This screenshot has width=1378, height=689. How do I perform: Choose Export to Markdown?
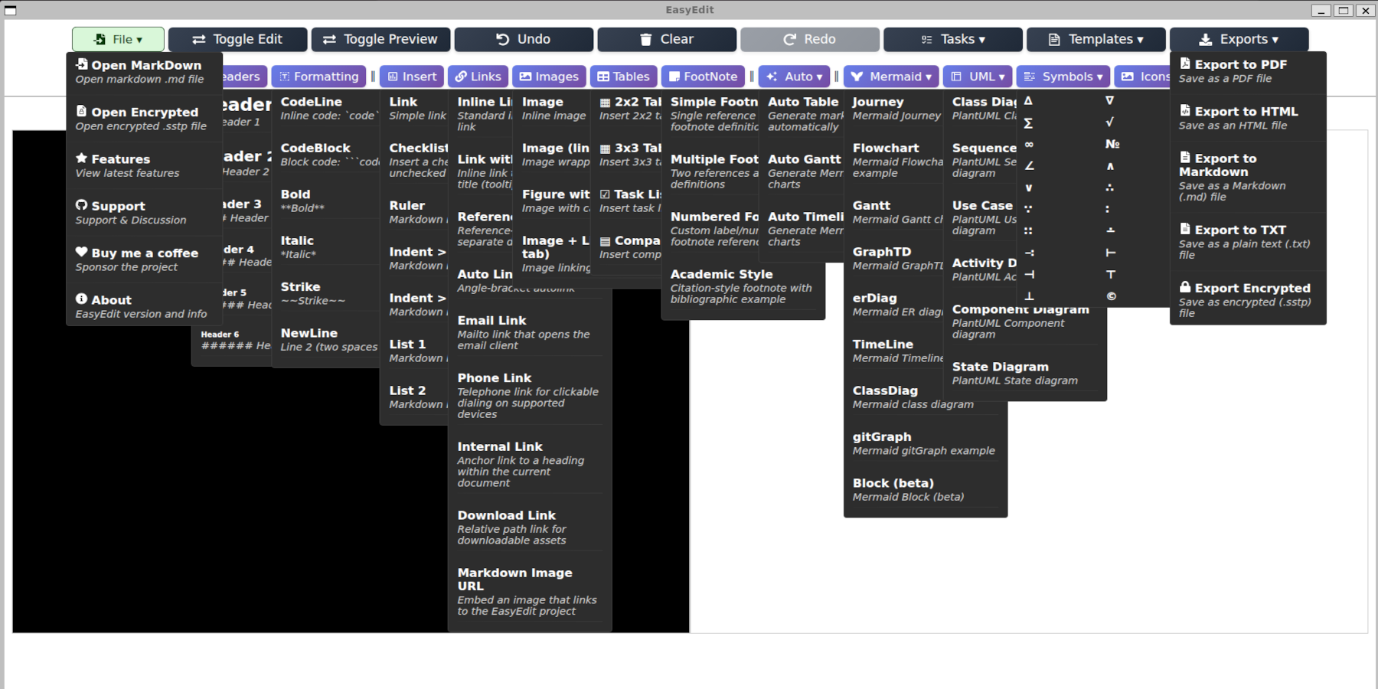tap(1248, 177)
